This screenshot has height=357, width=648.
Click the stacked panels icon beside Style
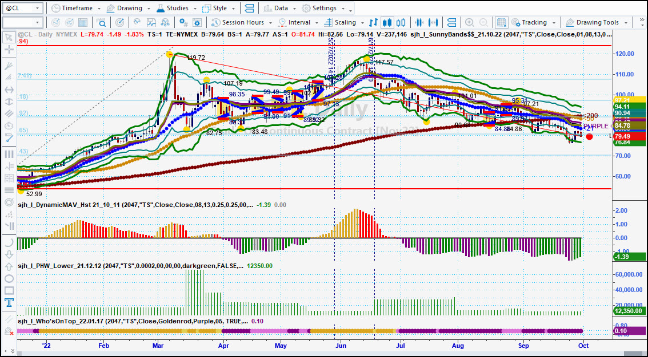coord(249,8)
